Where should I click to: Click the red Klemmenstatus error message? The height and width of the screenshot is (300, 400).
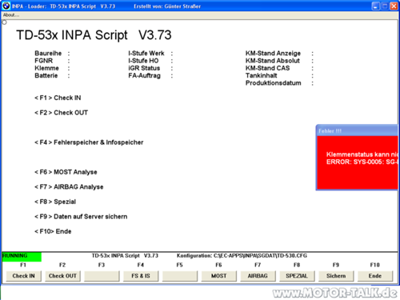click(x=362, y=154)
